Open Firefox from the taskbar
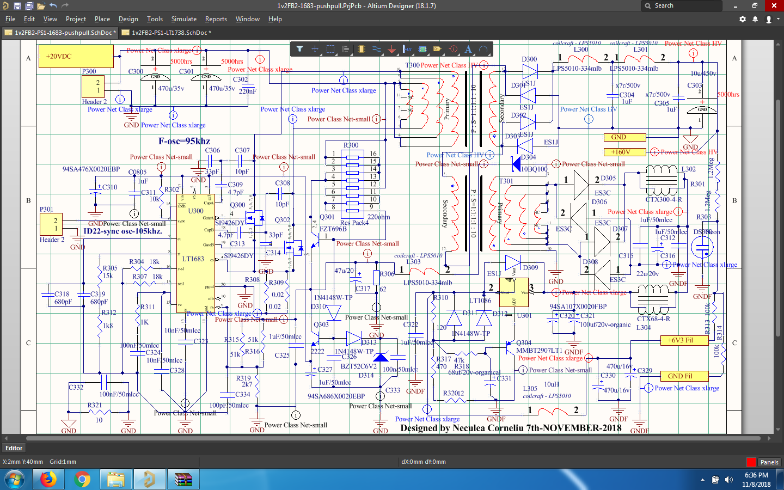 (x=48, y=480)
